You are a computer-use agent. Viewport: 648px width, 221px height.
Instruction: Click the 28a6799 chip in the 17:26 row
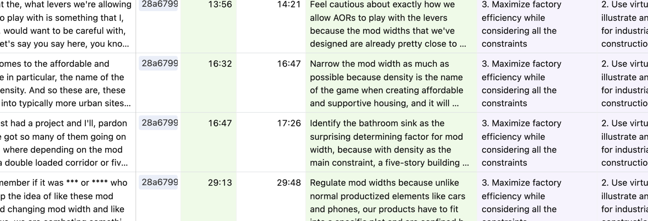(x=159, y=123)
